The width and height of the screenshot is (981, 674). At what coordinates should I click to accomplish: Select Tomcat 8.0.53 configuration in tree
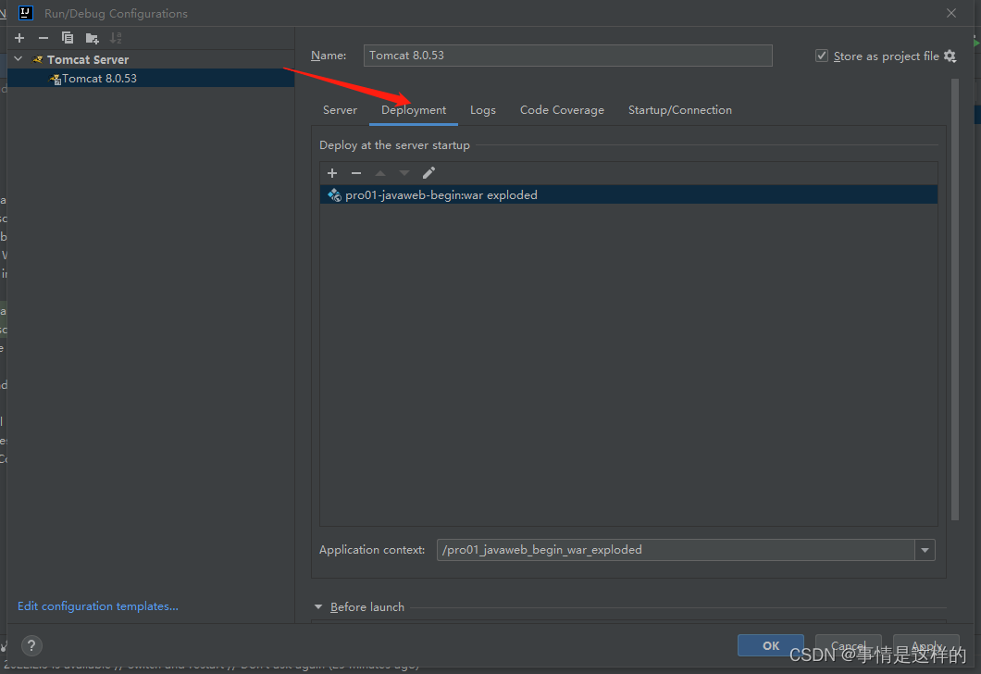tap(151, 78)
